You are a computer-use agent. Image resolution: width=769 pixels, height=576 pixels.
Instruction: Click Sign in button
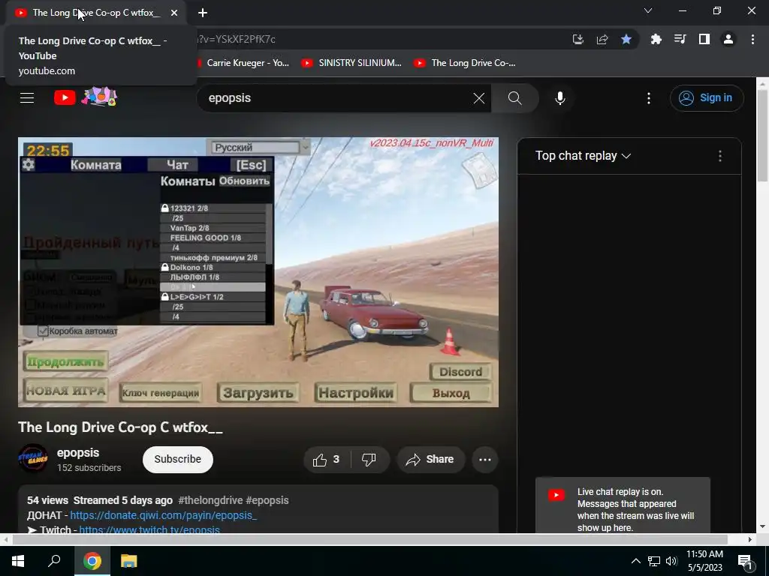coord(707,98)
